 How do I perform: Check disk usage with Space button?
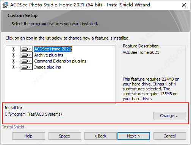[x=65, y=136]
